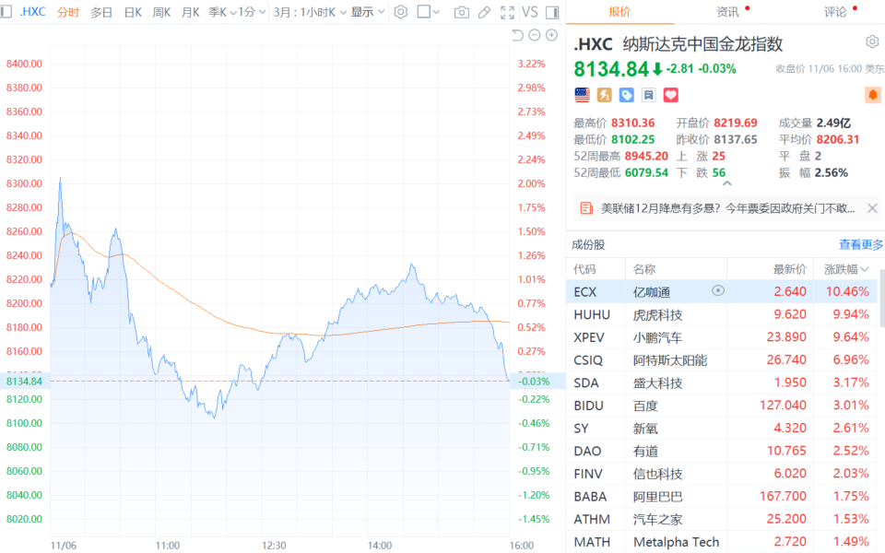Select the FINV 信也科技 row

coord(723,474)
